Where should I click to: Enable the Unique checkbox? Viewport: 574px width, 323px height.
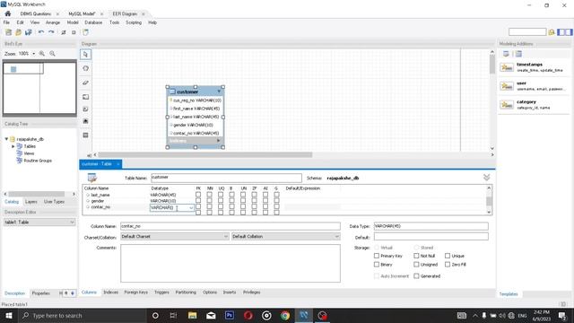pyautogui.click(x=448, y=256)
